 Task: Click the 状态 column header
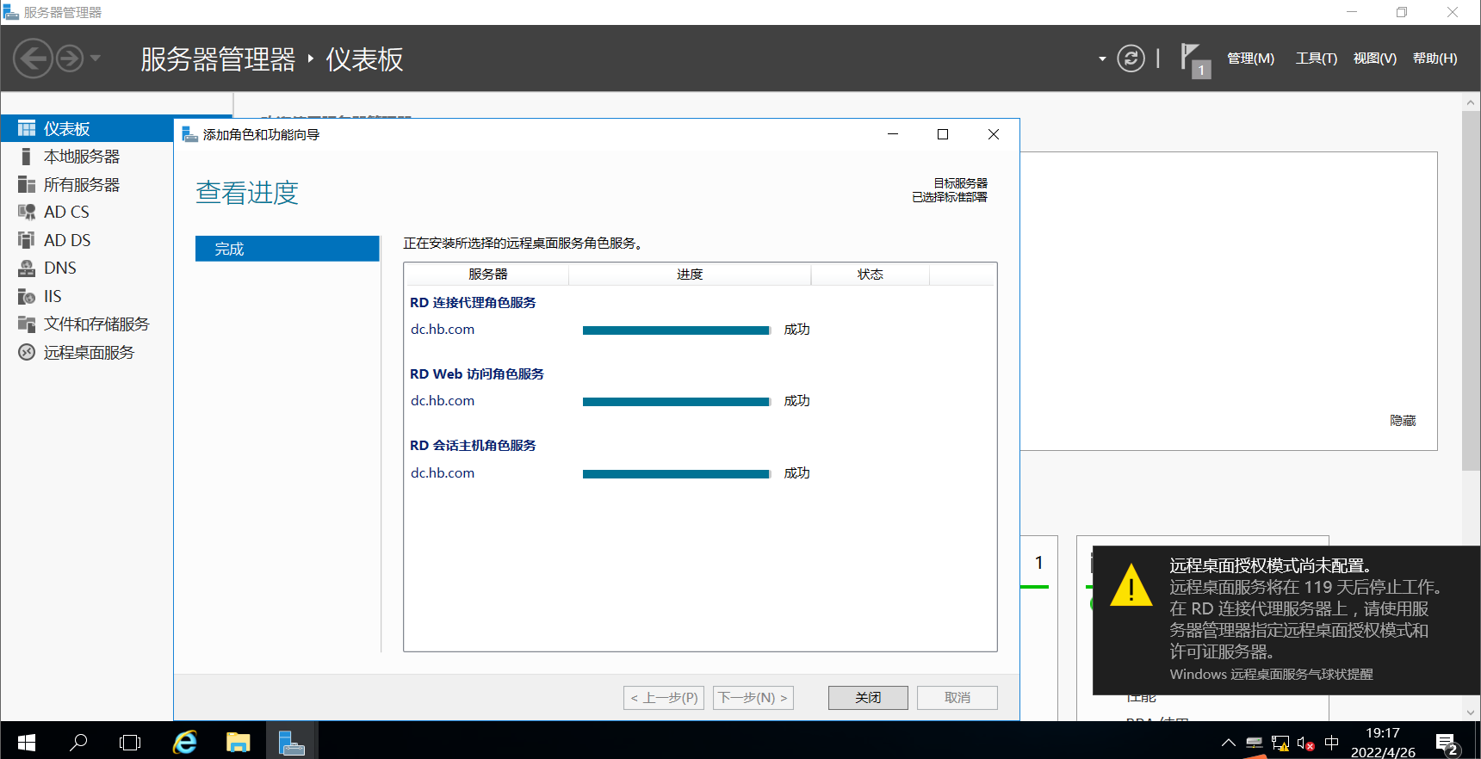(x=871, y=275)
